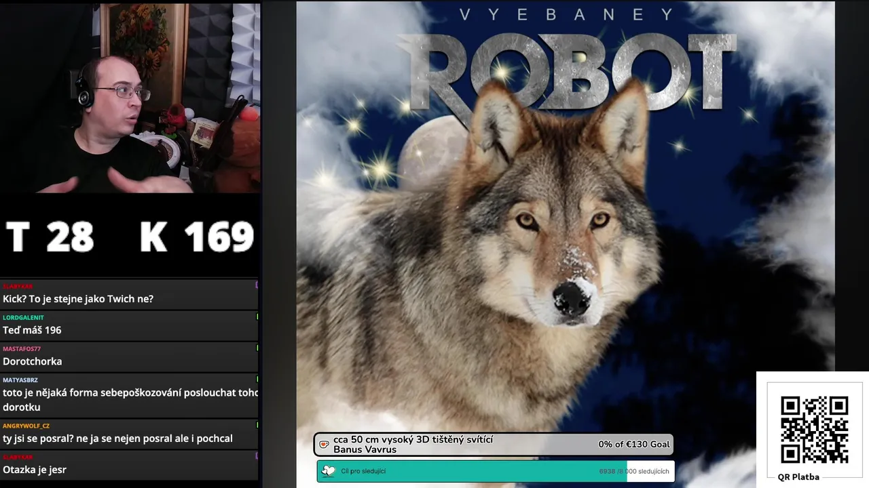This screenshot has height=488, width=869.
Task: Click message 'Otazka je jesr'
Action: click(x=35, y=470)
